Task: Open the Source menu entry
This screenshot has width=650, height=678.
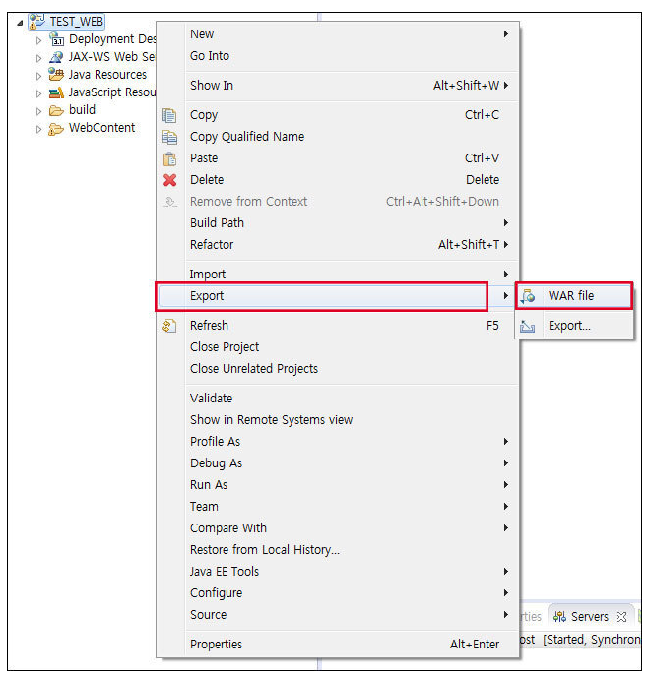Action: tap(338, 614)
